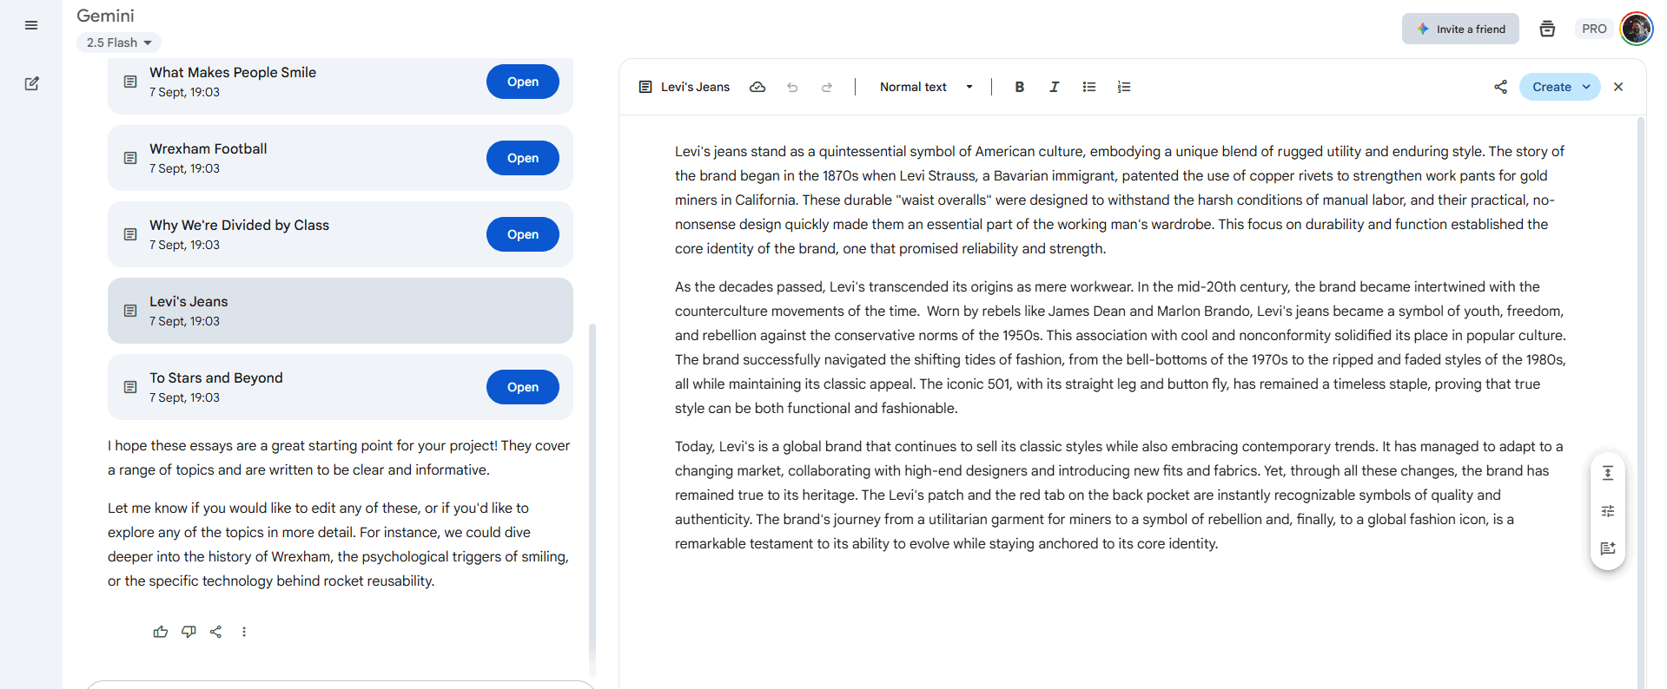Click the redo arrow in editor toolbar
Screen dimensions: 1667x689
coord(827,87)
